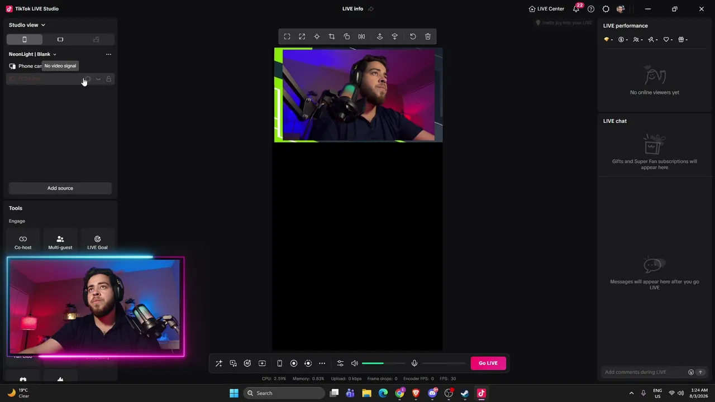Click the replay capture icon
Viewport: 715px width, 402px height.
click(x=308, y=363)
